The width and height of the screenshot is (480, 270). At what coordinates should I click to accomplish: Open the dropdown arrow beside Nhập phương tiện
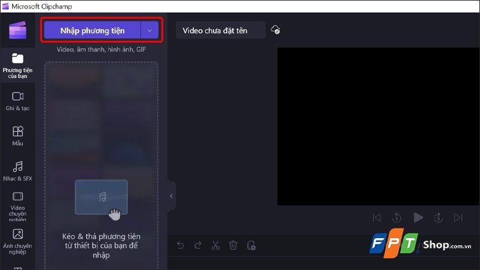[x=149, y=31]
